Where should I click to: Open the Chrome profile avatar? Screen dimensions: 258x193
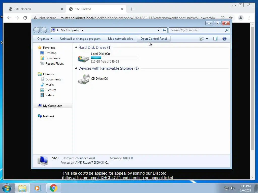[241, 18]
